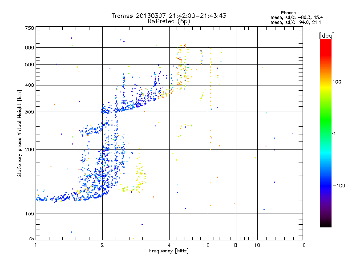Click the y-axis tick label '200'
Screen dimensions: 356x267
[29, 150]
